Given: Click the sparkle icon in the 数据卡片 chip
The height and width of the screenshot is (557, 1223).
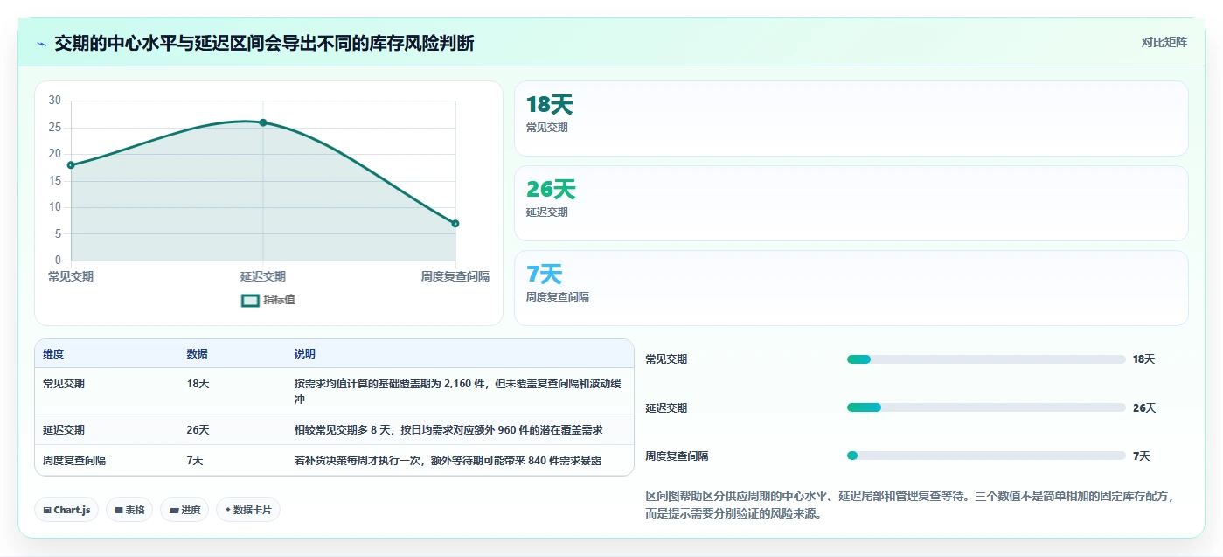Looking at the screenshot, I should tap(227, 510).
